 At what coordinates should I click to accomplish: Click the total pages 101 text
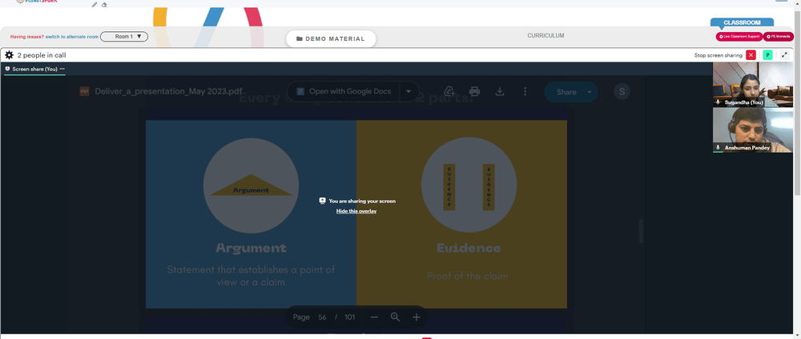[x=349, y=317]
